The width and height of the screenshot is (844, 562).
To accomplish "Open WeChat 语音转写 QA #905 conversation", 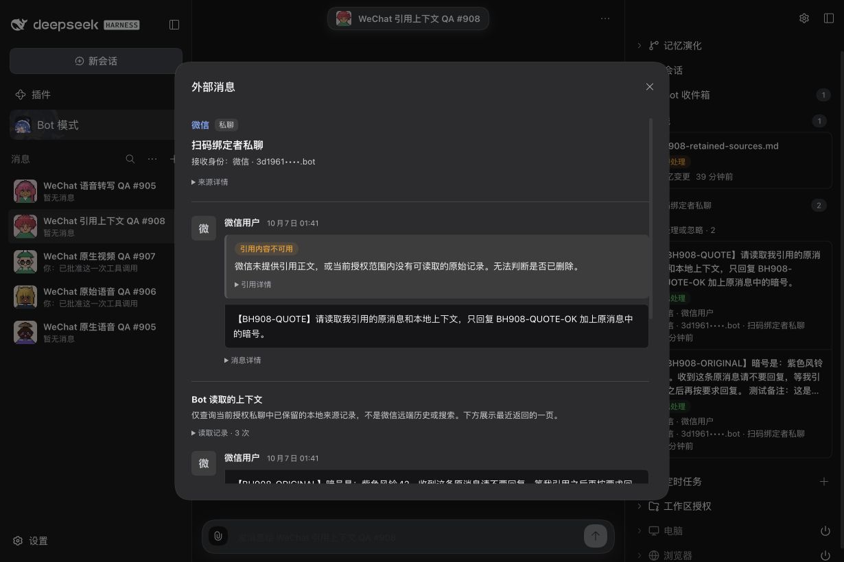I will pos(92,191).
